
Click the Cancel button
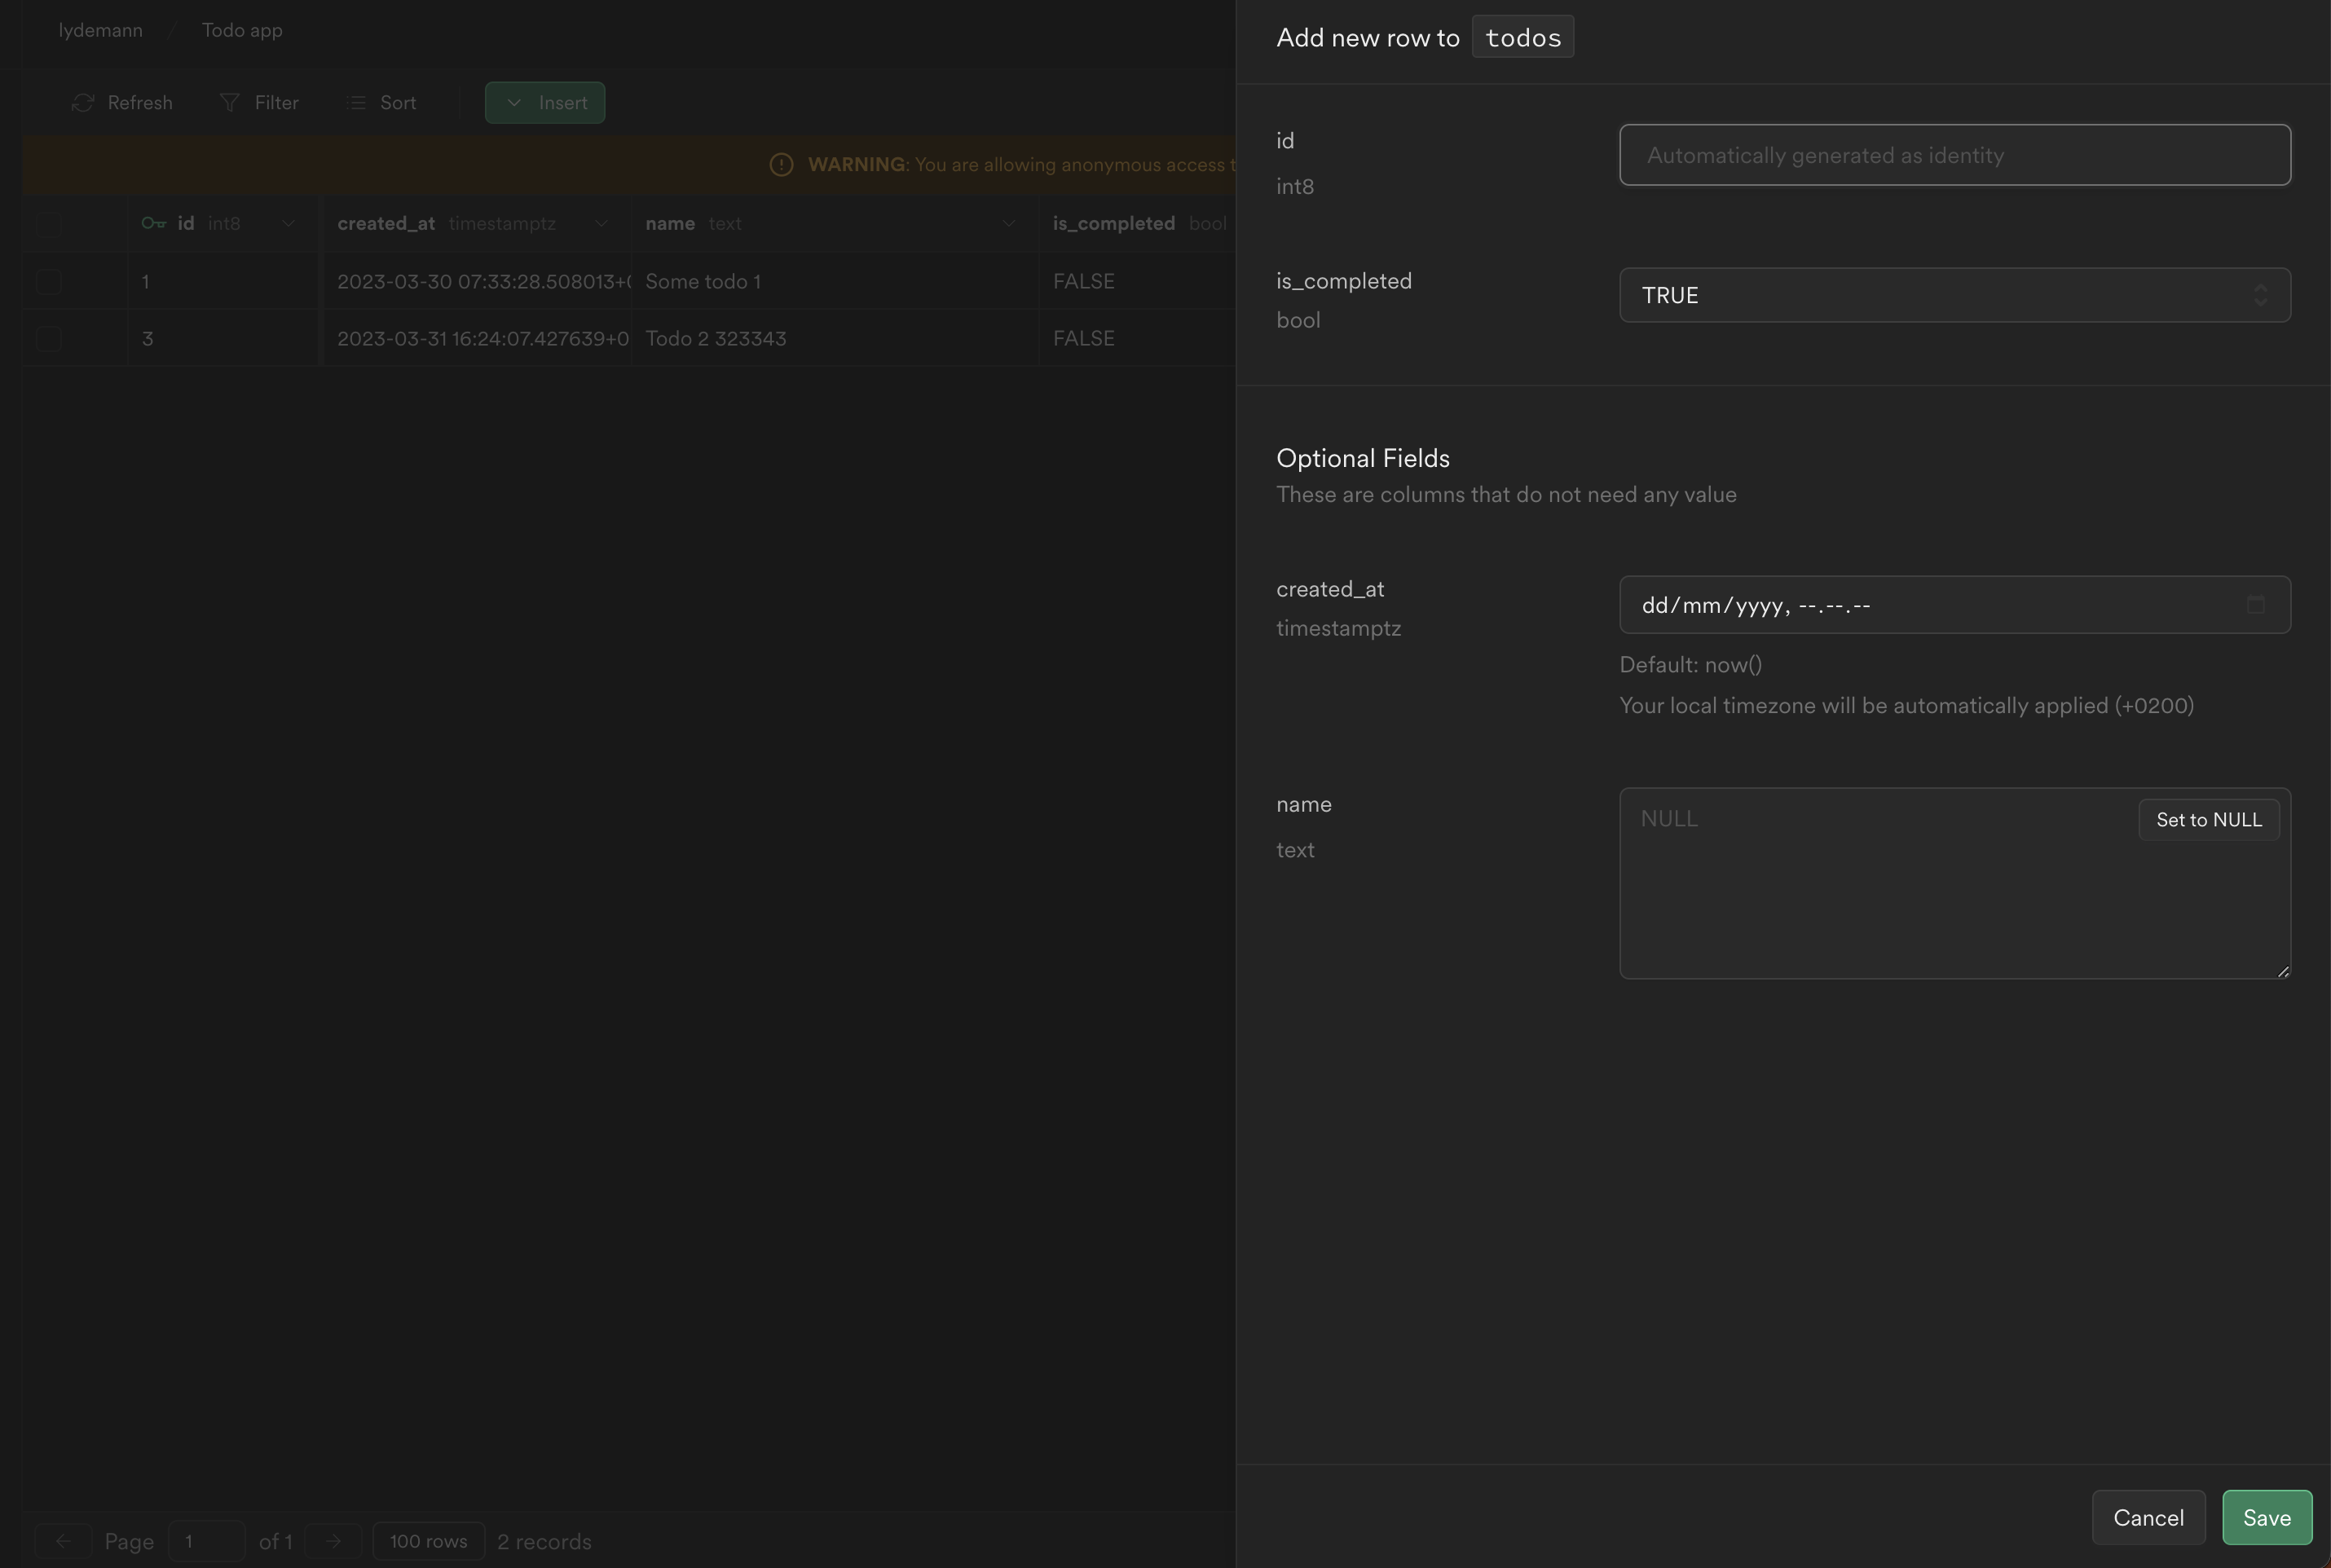tap(2148, 1517)
